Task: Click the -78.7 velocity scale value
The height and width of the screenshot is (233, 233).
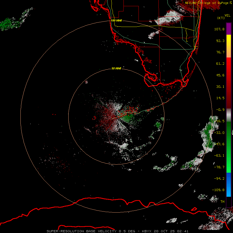Action: pyautogui.click(x=219, y=167)
